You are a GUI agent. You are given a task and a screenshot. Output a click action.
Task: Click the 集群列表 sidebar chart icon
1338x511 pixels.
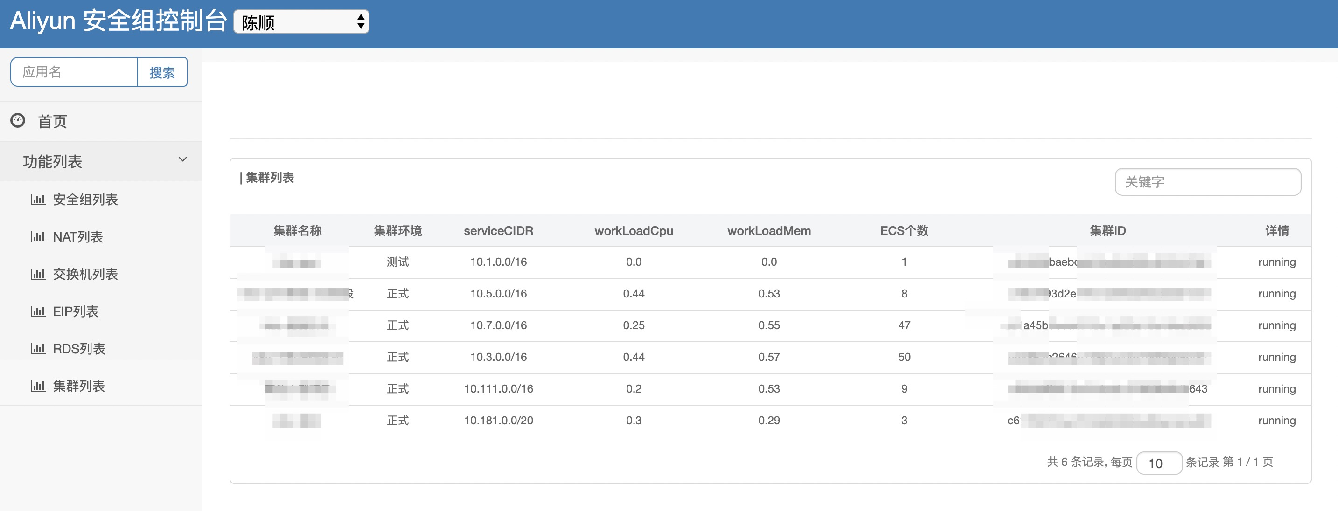click(37, 387)
